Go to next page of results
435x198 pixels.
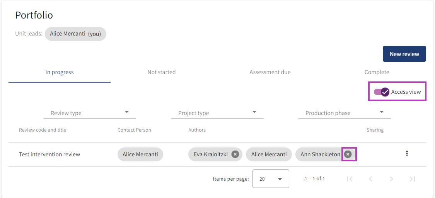click(392, 179)
